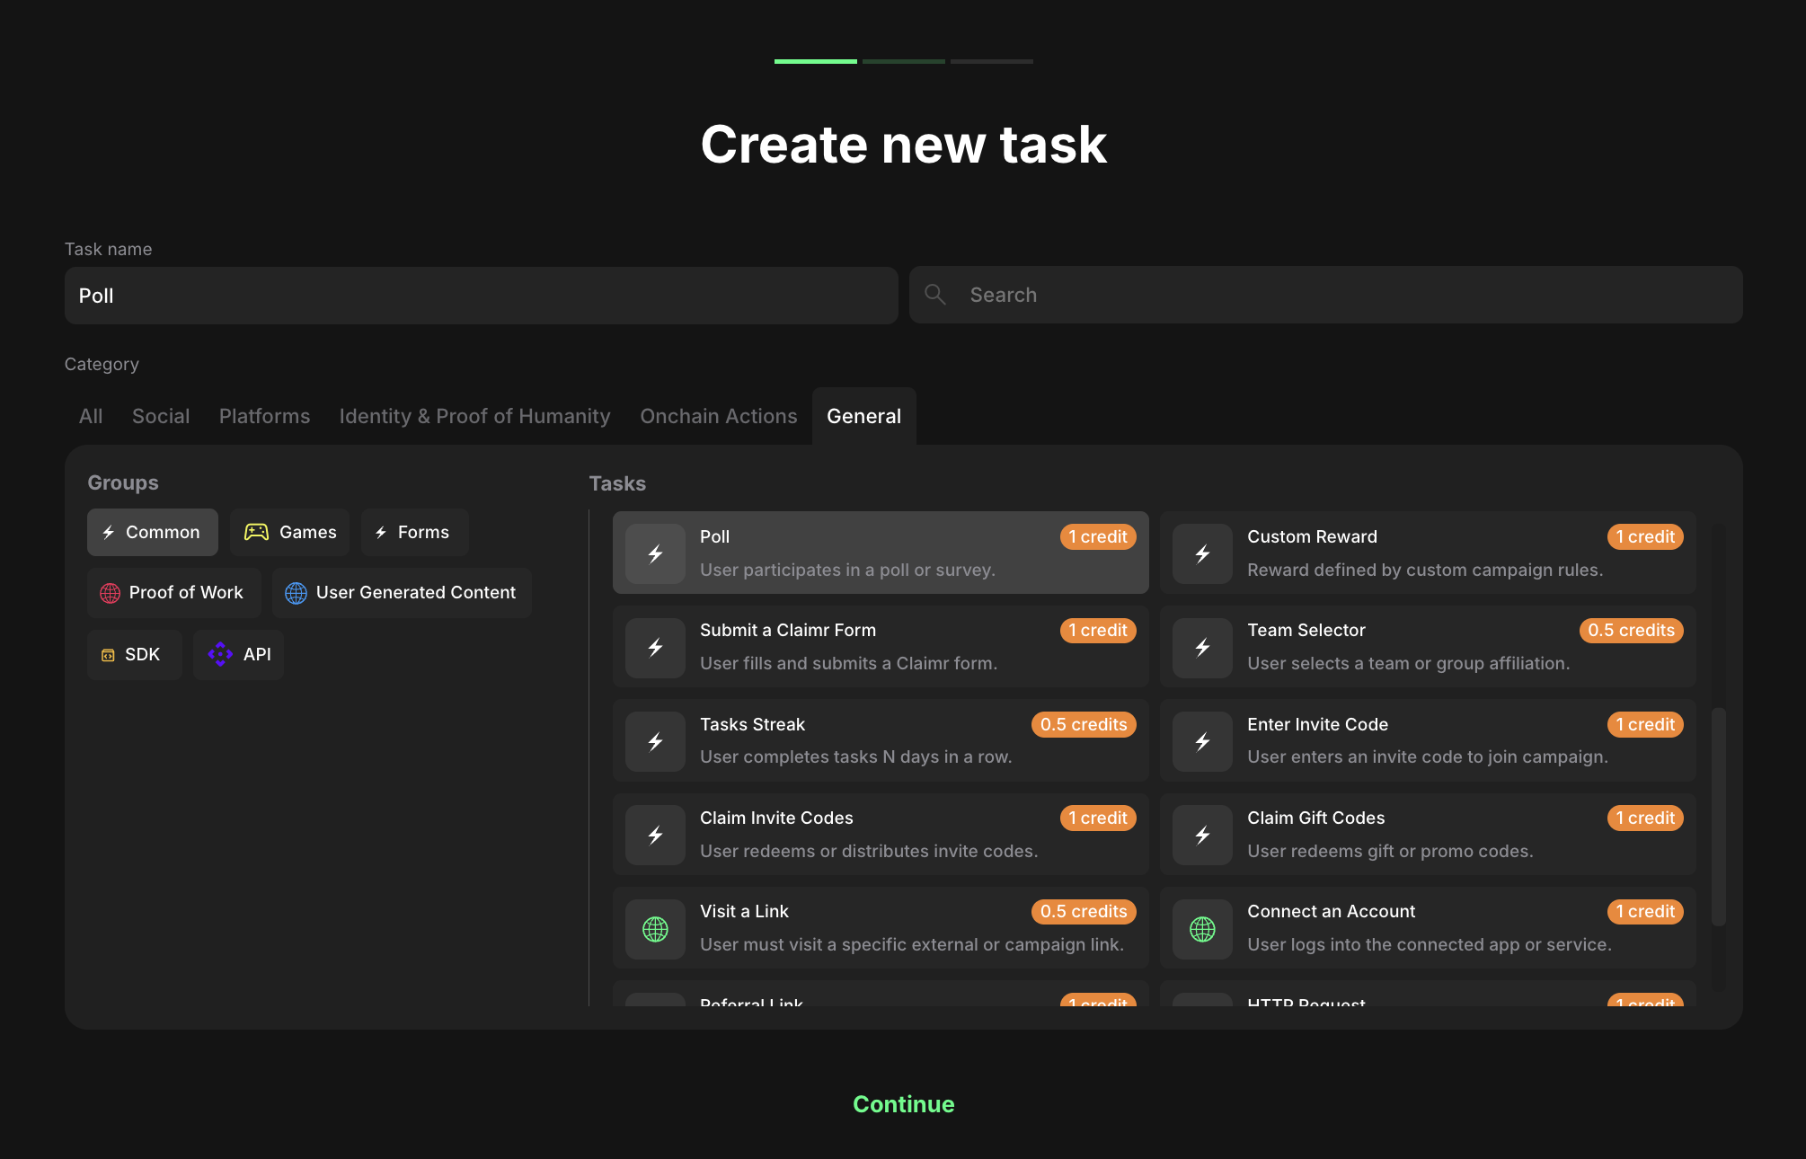Click the Continue button

point(904,1104)
